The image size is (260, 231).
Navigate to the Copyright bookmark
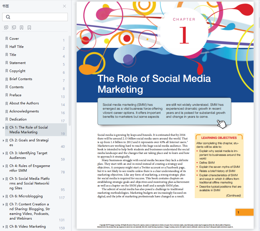17,71
